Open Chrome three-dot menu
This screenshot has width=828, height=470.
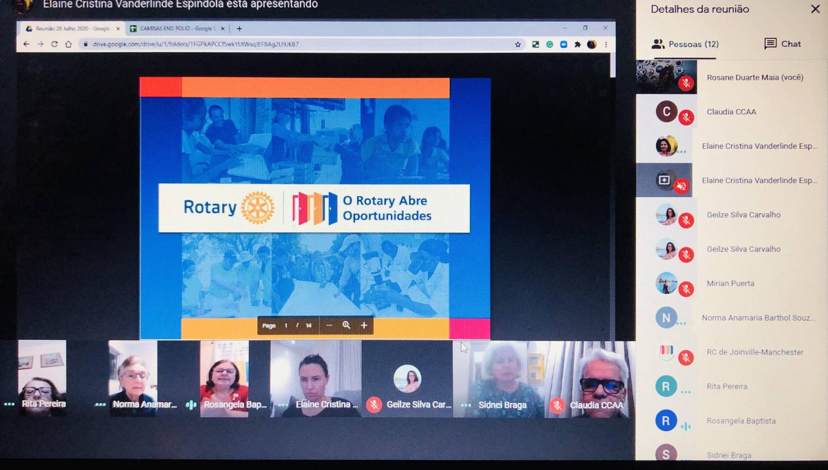pos(606,44)
